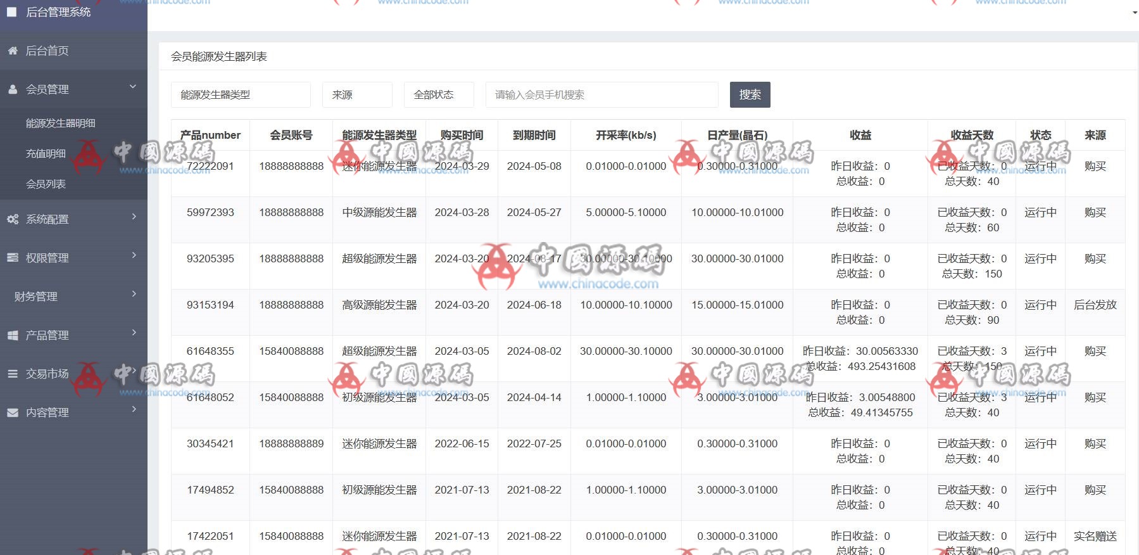Click product number 61648355

coord(210,351)
